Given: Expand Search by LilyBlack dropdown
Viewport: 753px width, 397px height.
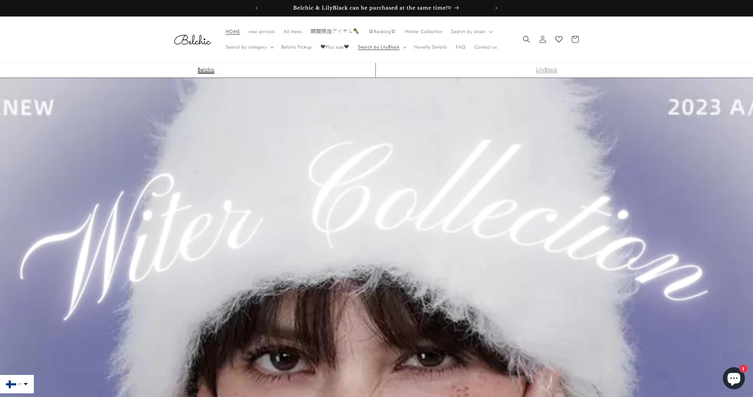Looking at the screenshot, I should coord(382,47).
